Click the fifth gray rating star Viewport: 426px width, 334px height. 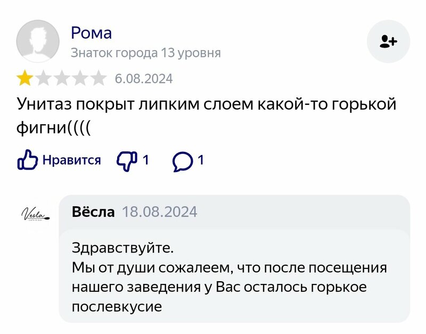(x=98, y=78)
